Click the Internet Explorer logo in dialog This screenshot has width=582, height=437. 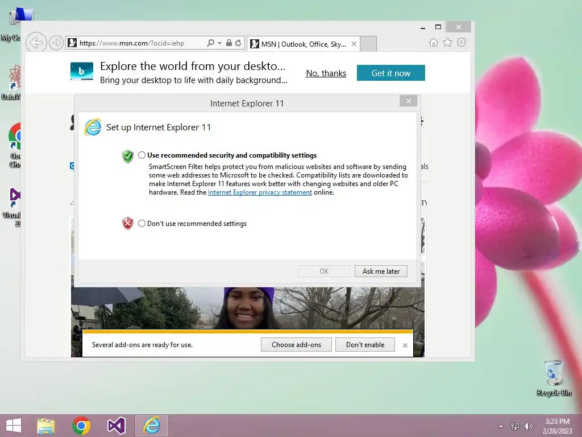tap(93, 127)
